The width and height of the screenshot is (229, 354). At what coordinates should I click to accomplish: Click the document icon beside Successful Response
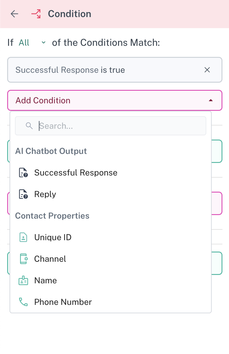[23, 173]
